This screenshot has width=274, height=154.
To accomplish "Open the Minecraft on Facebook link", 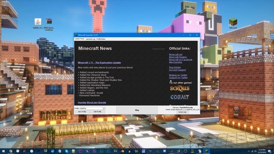I will [181, 60].
